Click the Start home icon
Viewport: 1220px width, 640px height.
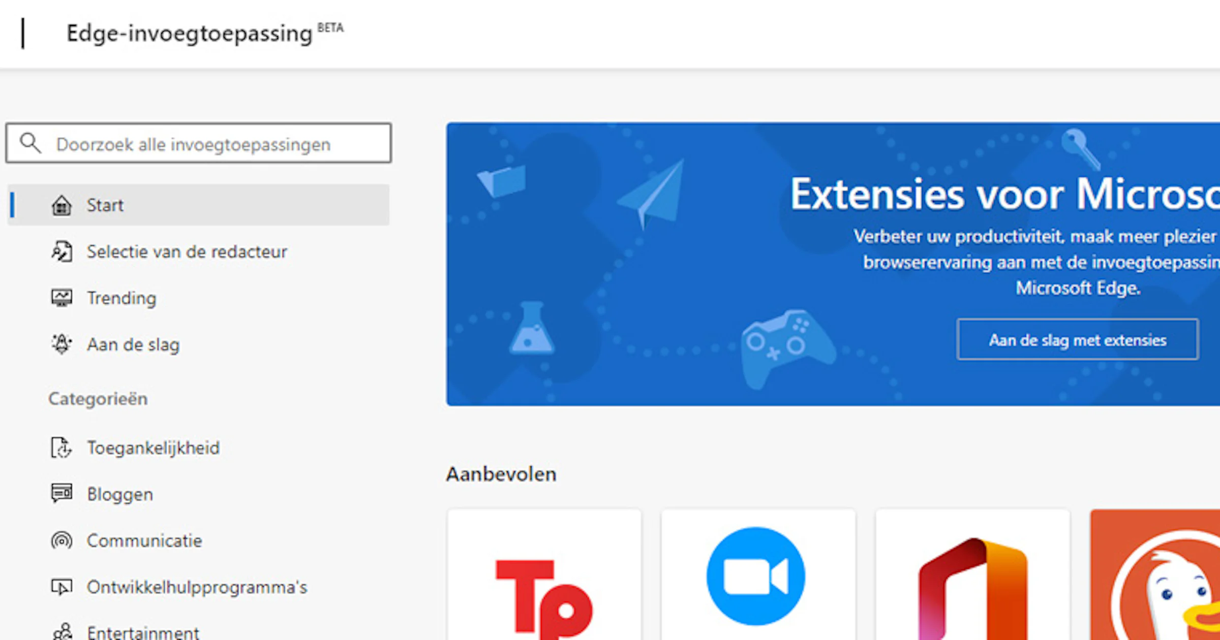[x=62, y=205]
